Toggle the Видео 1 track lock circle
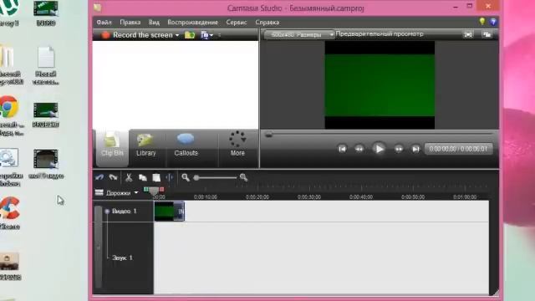The width and height of the screenshot is (535, 301). tap(107, 212)
